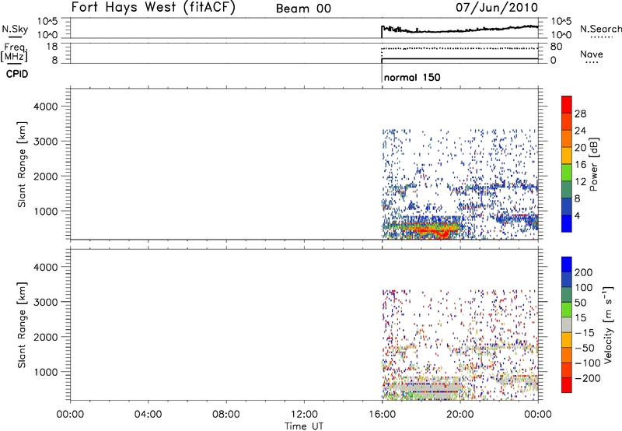This screenshot has width=622, height=431.
Task: Click the solid line sample under N.Sky
Action: tap(15, 37)
